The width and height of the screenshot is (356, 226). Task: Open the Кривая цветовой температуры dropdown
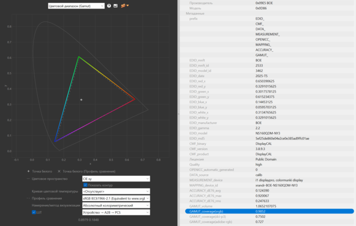pyautogui.click(x=116, y=192)
